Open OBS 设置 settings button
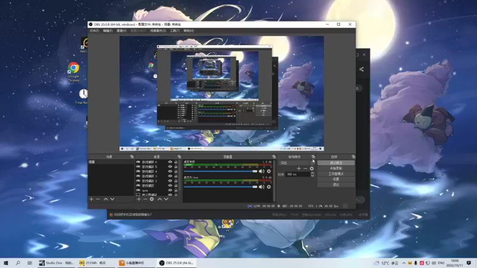Screen dimensions: 477x268 point(336,179)
